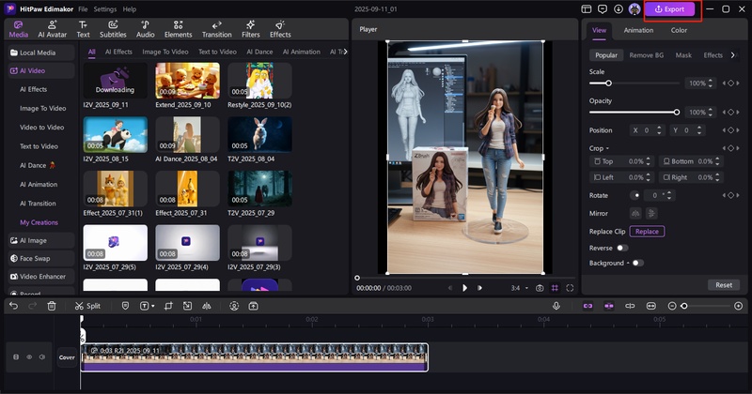Enter fullscreen preview mode

(570, 288)
